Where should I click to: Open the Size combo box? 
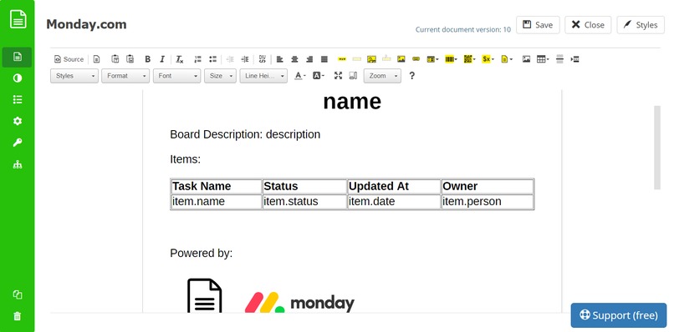[x=220, y=76]
